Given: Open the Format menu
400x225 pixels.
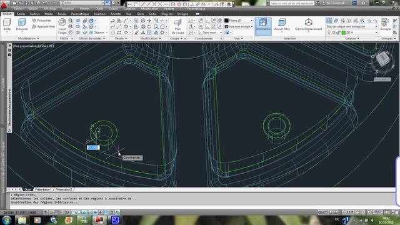Looking at the screenshot, I should point(85,9).
